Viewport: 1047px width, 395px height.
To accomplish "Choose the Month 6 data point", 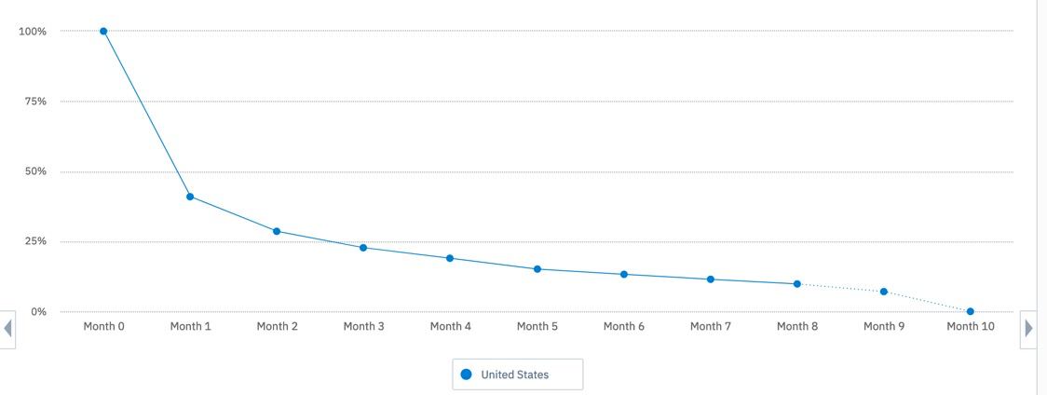I will [x=624, y=275].
